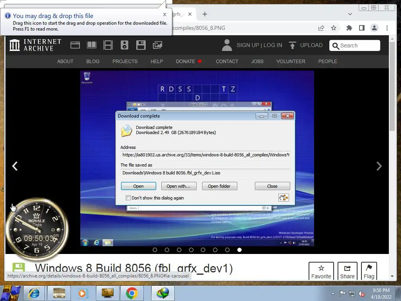Screen dimensions: 401x301
Task: Open a new Chrome tab
Action: (204, 14)
